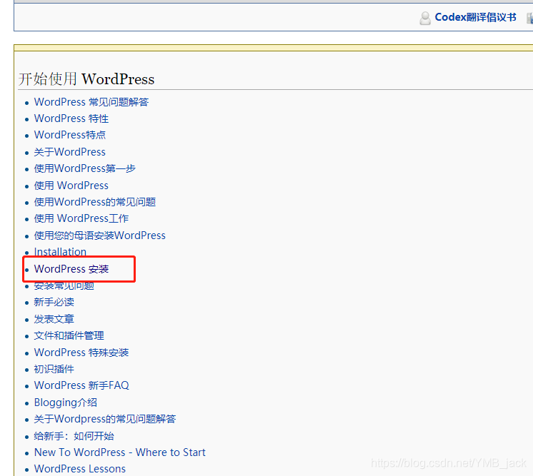The height and width of the screenshot is (476, 533).
Task: Open WordPress 常见问题解答 link
Action: [x=91, y=102]
